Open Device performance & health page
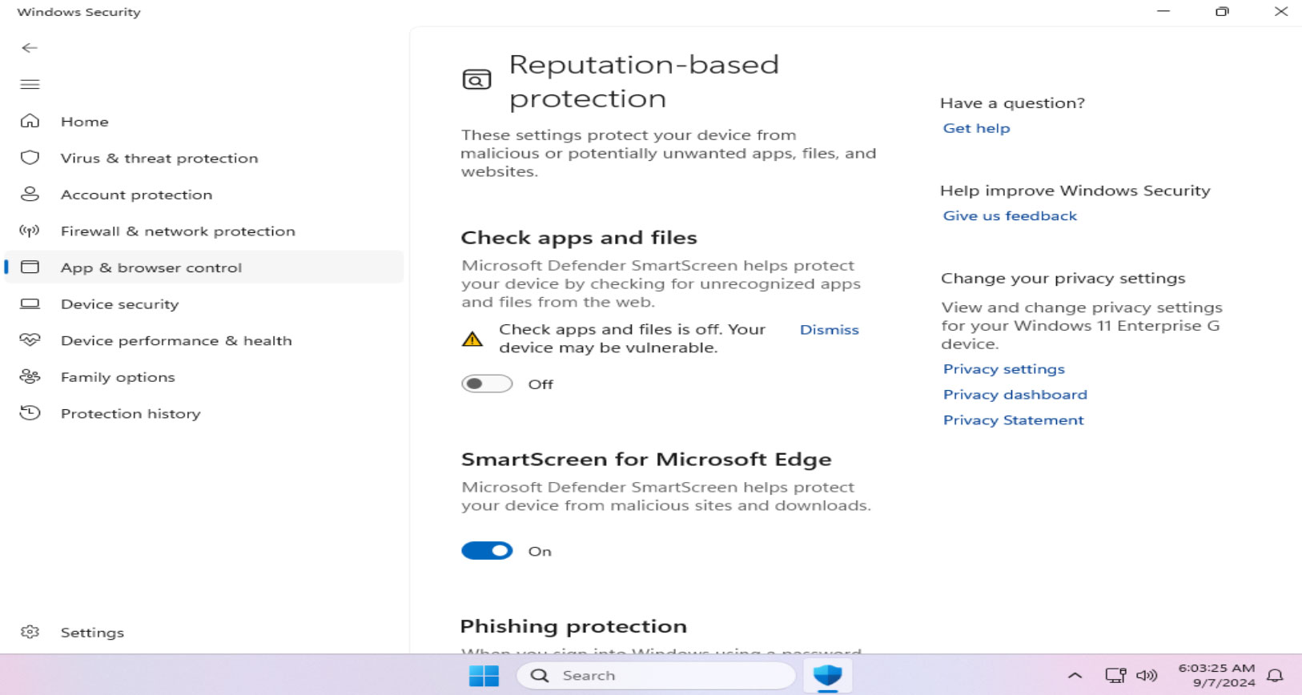This screenshot has height=695, width=1302. click(204, 340)
